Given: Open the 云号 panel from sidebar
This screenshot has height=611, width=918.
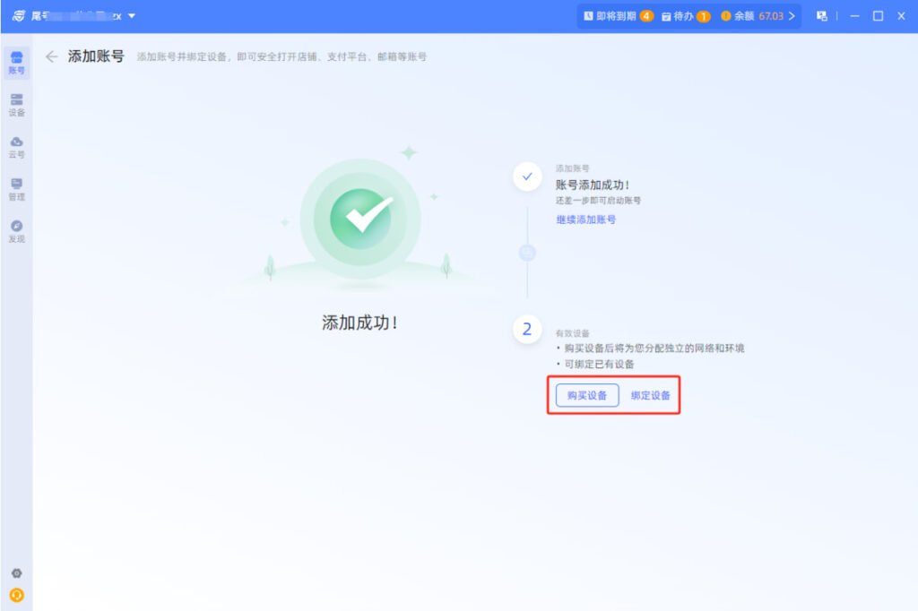Looking at the screenshot, I should pos(16,146).
